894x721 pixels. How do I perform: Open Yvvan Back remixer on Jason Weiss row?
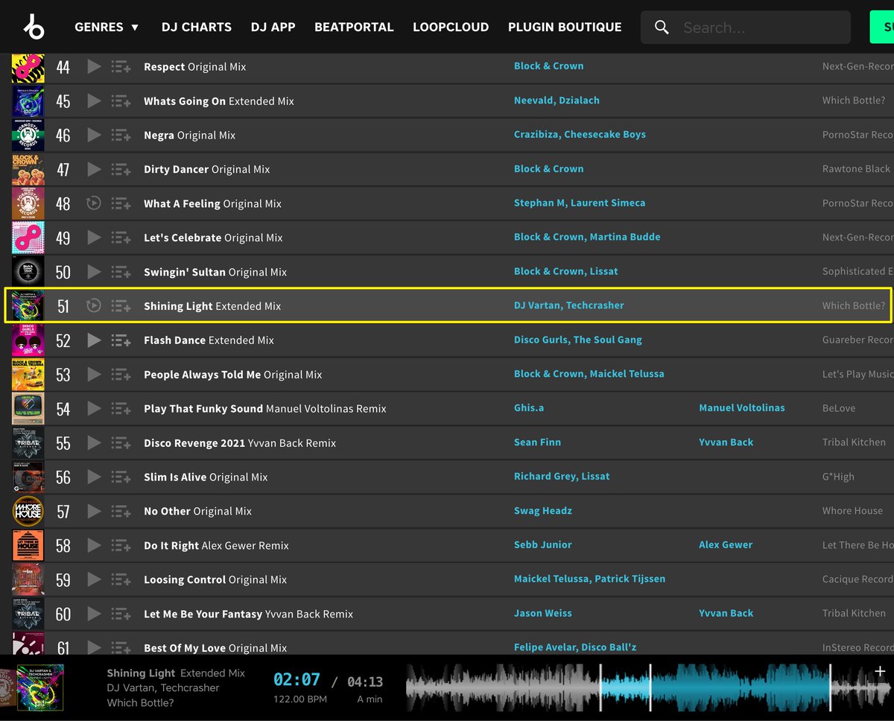point(726,614)
